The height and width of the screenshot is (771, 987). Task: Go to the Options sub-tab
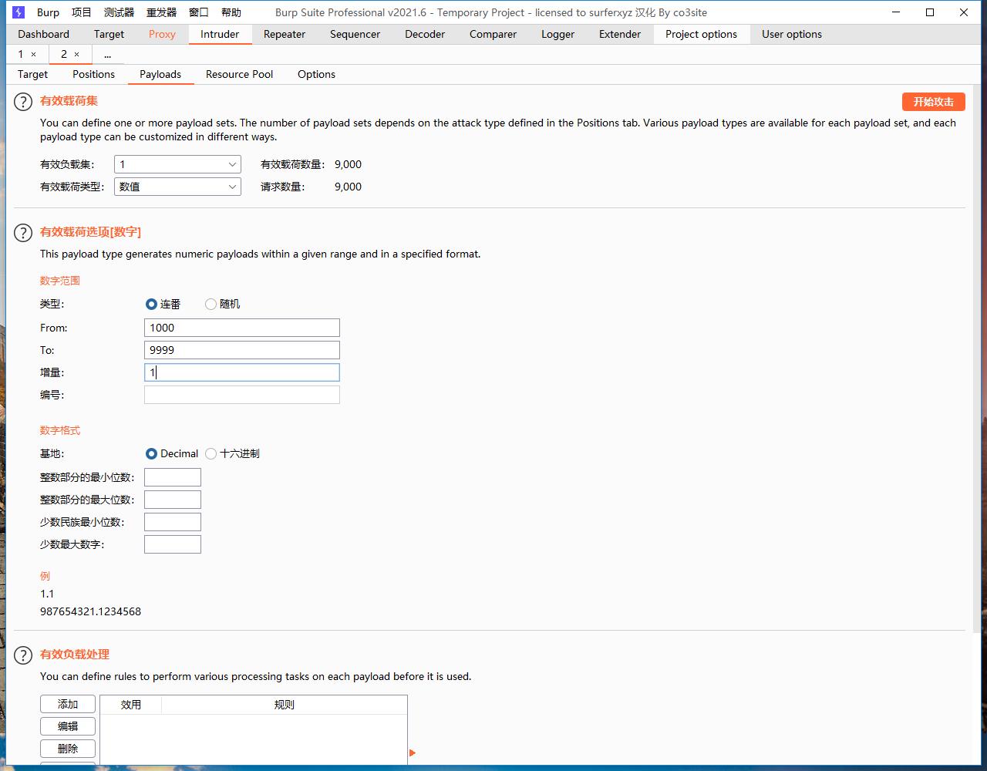point(316,74)
